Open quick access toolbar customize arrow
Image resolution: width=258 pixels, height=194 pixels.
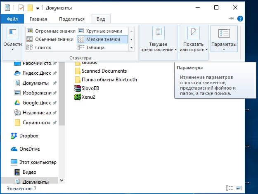click(x=38, y=8)
